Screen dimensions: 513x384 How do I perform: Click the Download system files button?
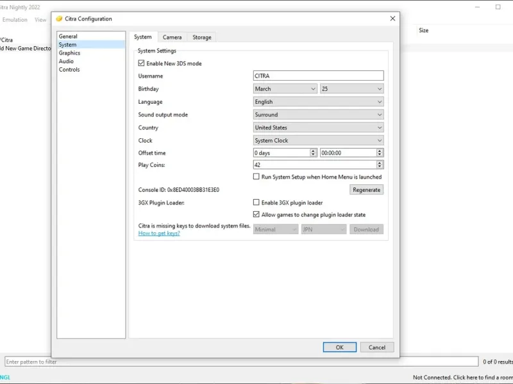(x=366, y=230)
